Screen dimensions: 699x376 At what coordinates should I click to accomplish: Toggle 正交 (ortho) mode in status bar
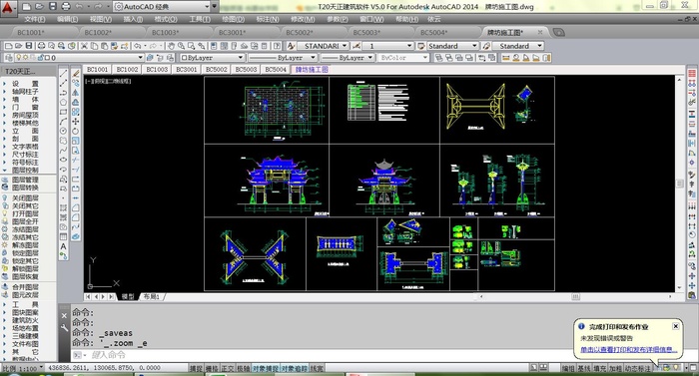(x=228, y=368)
